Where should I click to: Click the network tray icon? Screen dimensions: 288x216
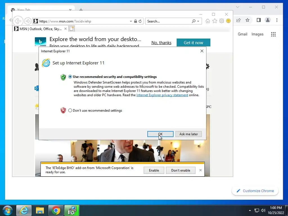coord(256,210)
